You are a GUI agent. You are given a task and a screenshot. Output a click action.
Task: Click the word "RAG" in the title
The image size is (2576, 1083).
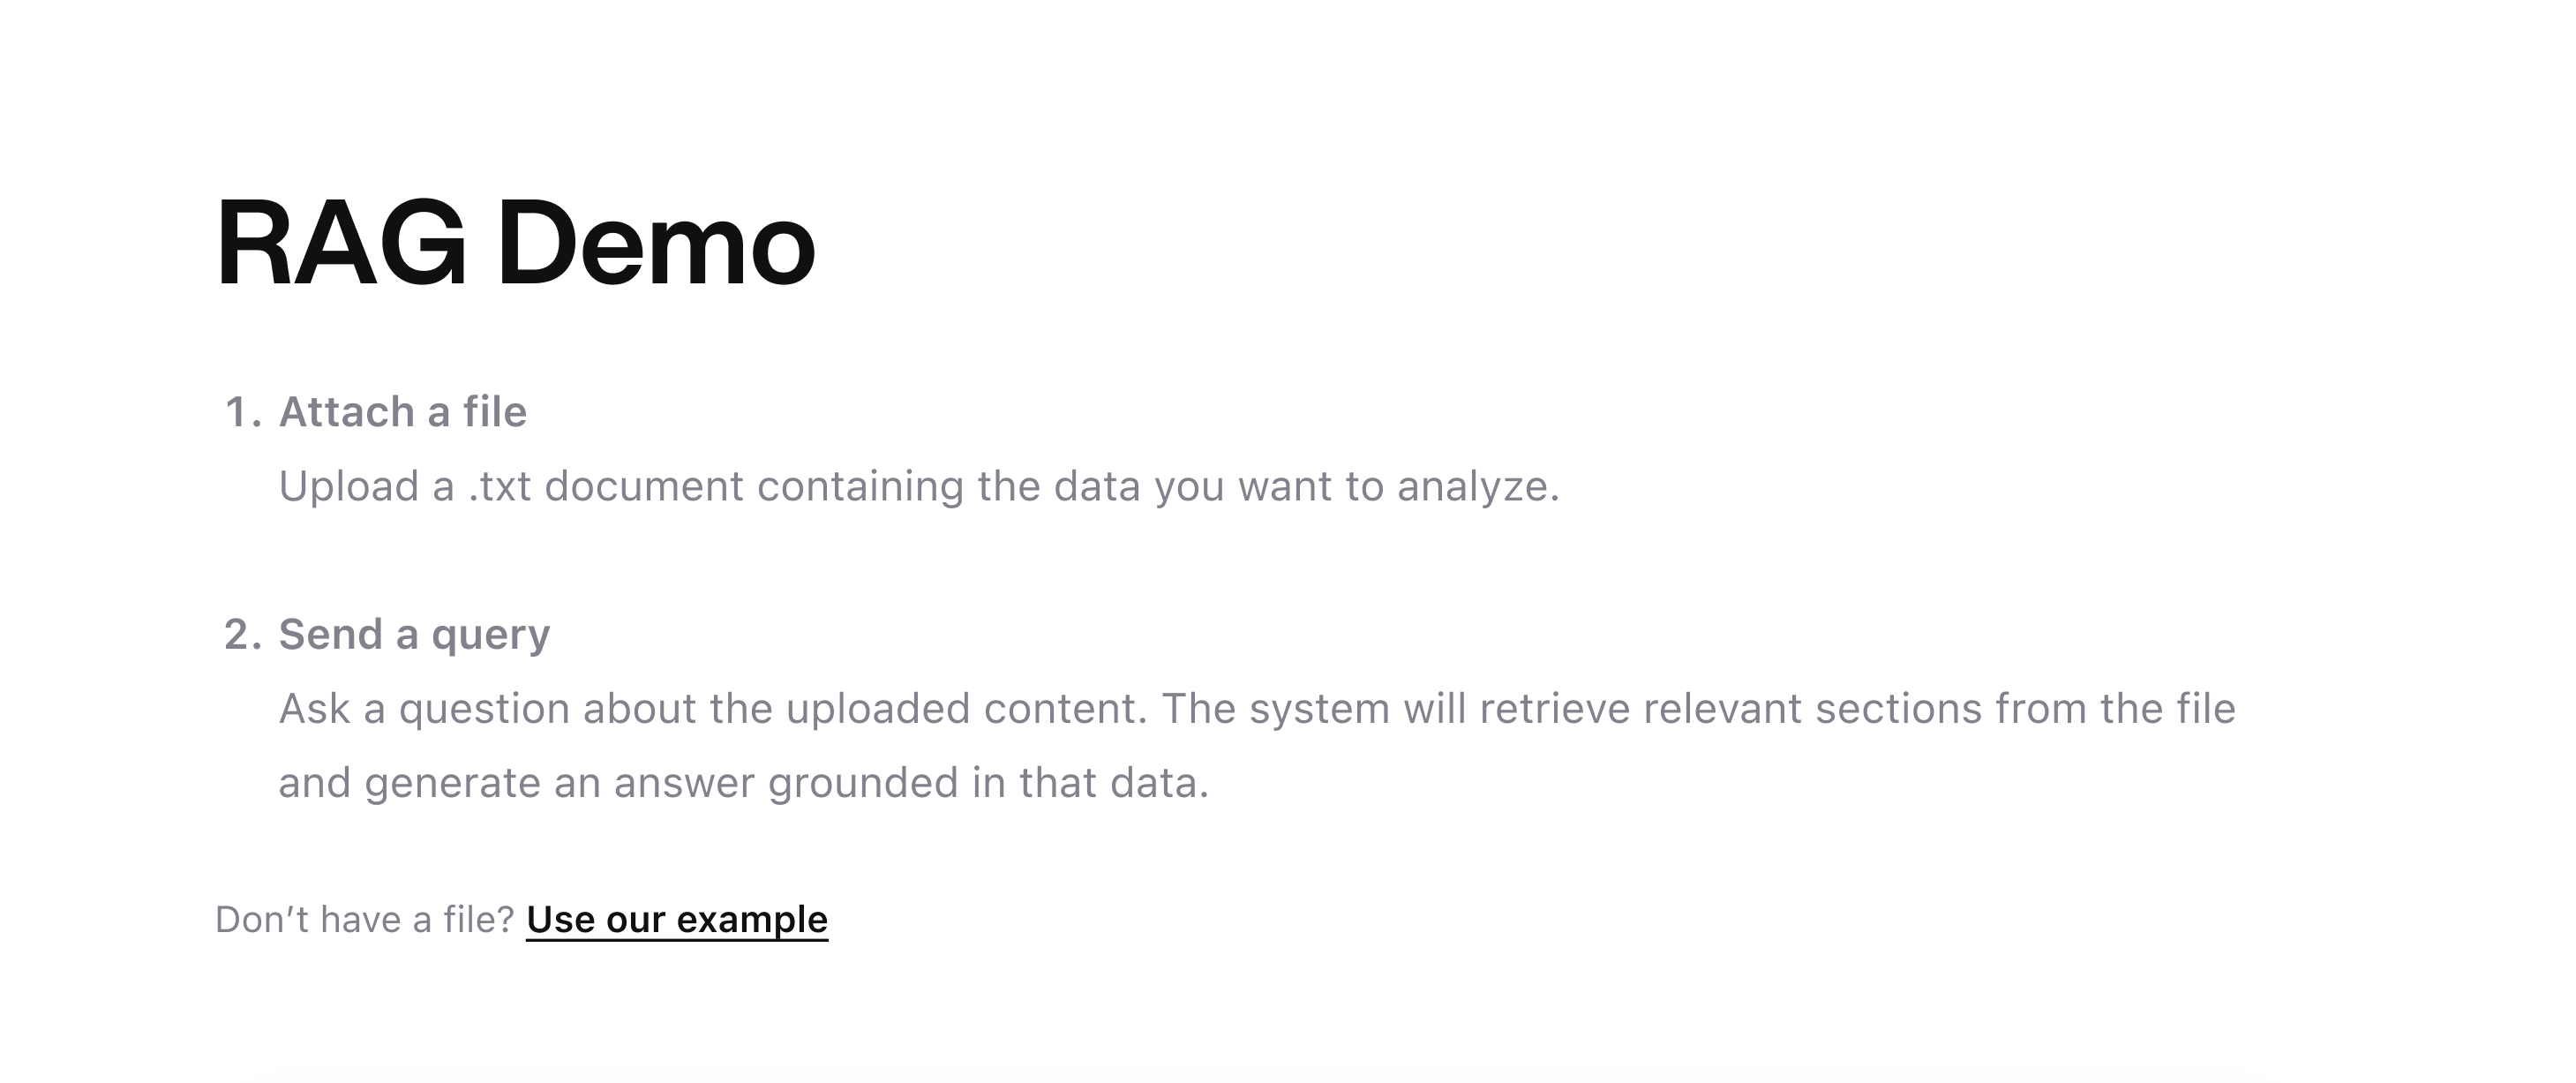(341, 244)
